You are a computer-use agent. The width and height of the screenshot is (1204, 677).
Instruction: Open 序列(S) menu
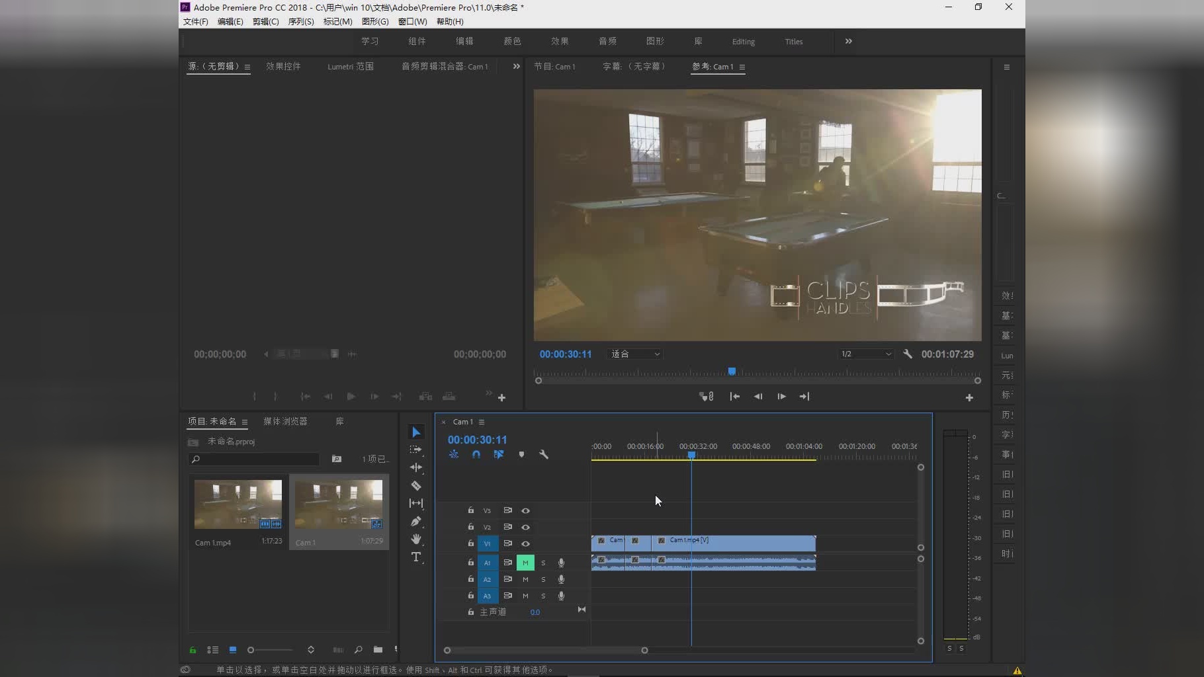point(301,21)
